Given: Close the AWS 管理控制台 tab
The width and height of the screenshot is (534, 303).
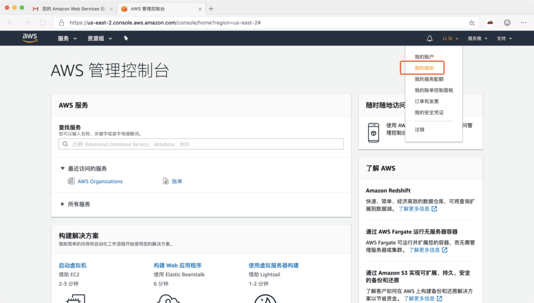Looking at the screenshot, I should click(x=200, y=9).
